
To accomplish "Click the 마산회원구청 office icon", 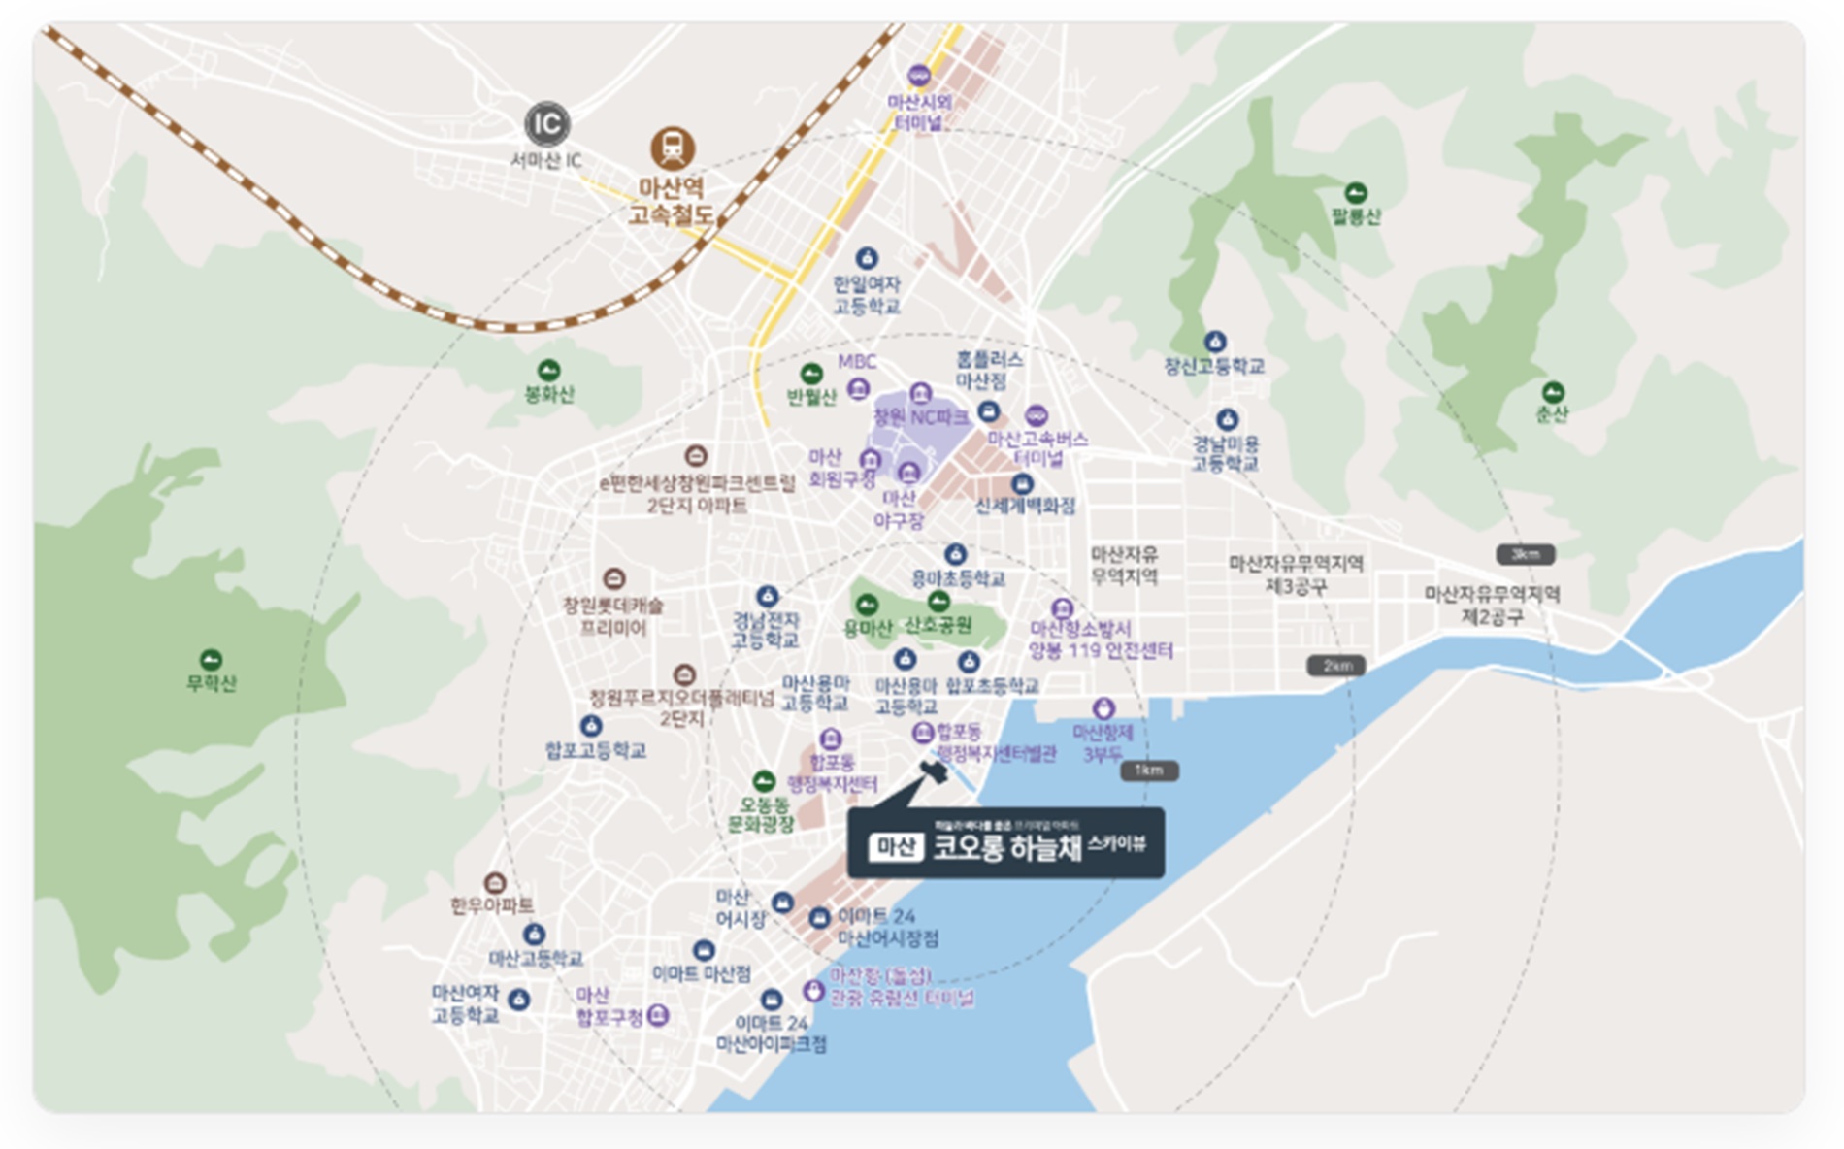I will (x=870, y=460).
